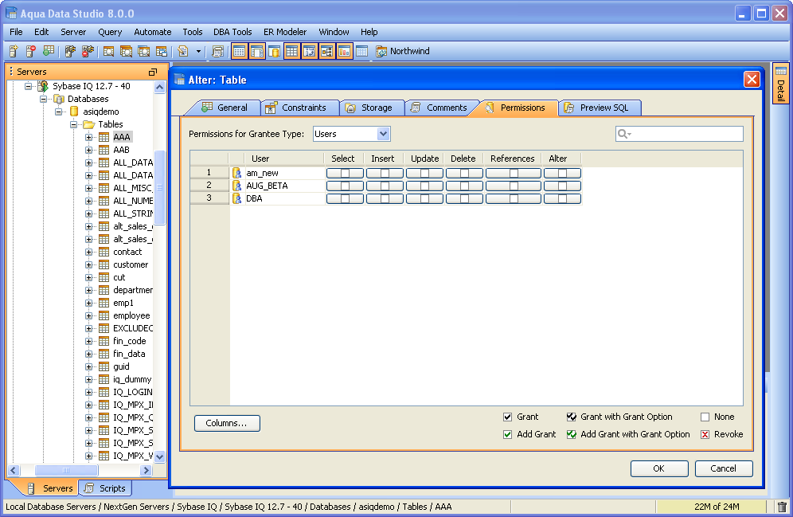Click the table with green dot toolbar icon
Screen dimensions: 793x517
(x=49, y=51)
